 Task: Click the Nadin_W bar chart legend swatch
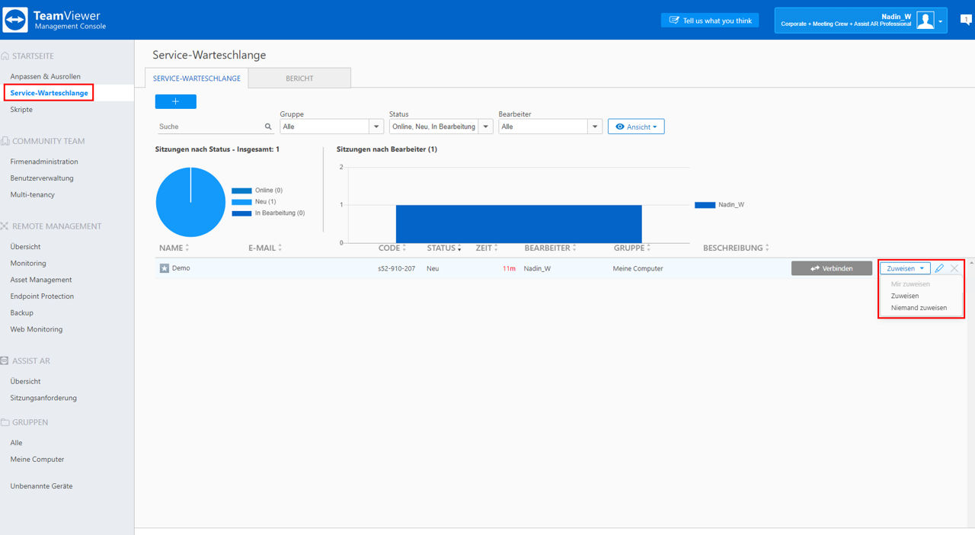705,205
